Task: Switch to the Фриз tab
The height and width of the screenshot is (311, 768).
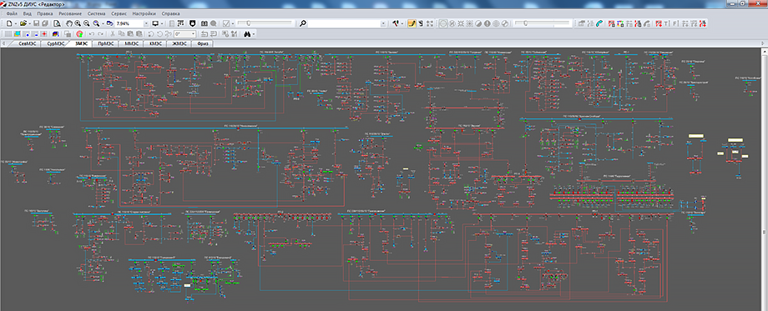Action: point(203,43)
